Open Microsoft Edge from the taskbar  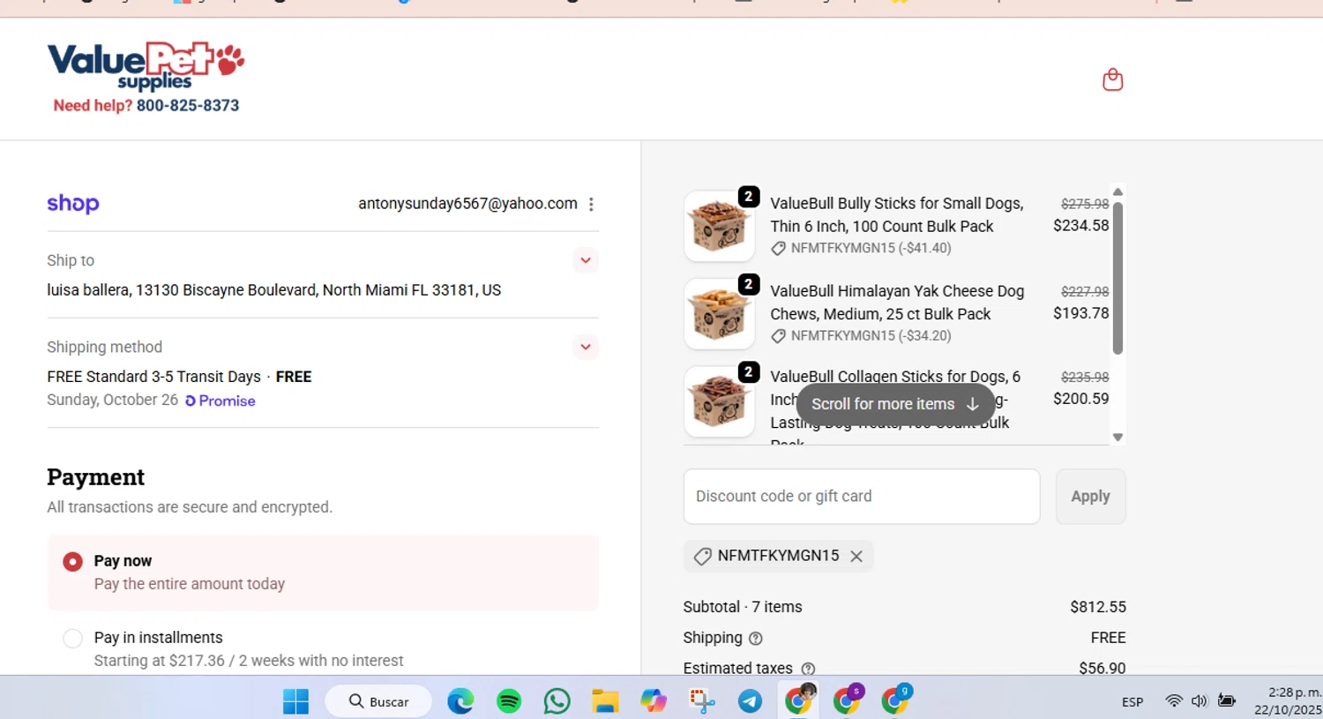460,701
